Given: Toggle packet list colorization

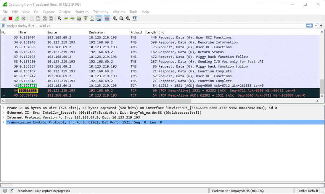Looking at the screenshot, I should pyautogui.click(x=107, y=18).
